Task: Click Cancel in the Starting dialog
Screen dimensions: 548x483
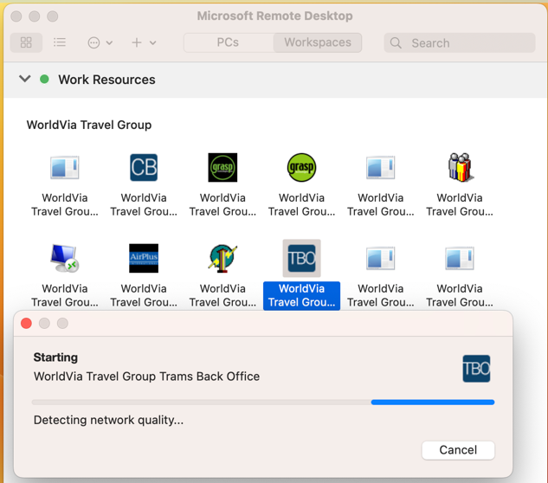Action: (458, 450)
